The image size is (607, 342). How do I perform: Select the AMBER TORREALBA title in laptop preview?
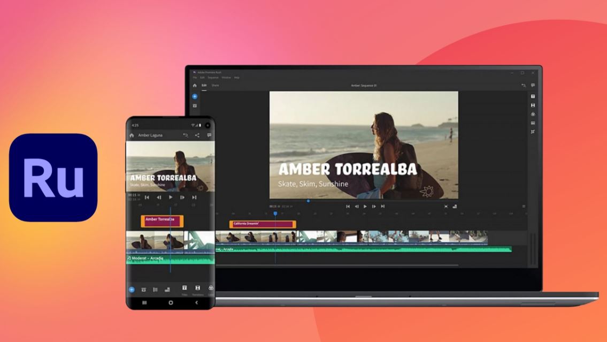348,169
